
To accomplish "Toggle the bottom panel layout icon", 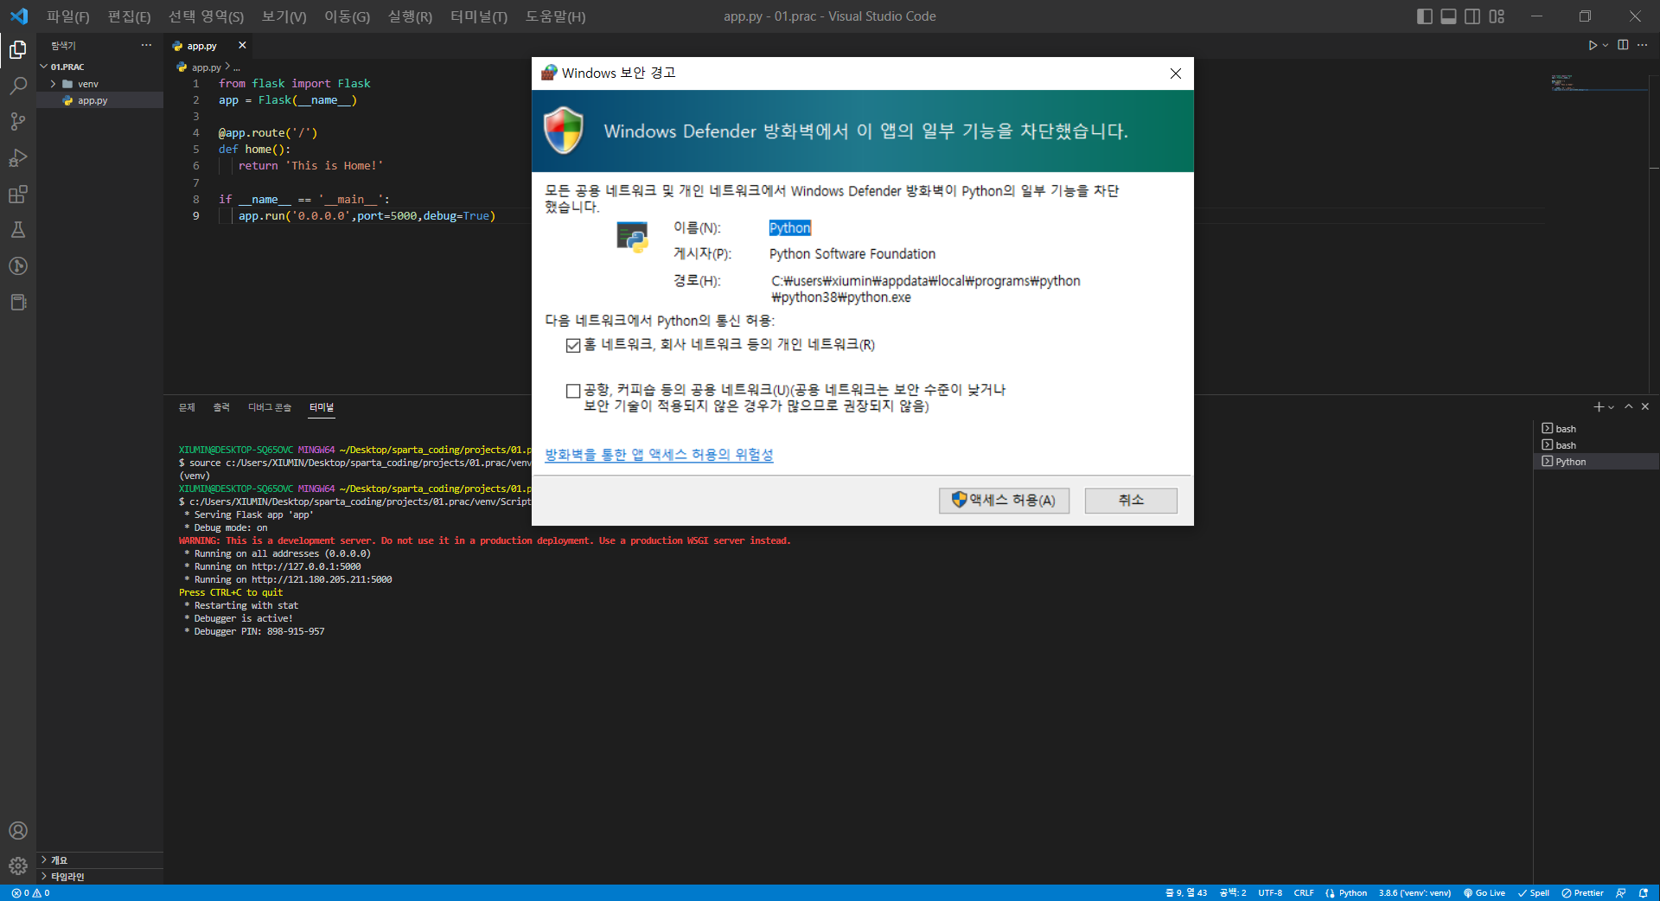I will pyautogui.click(x=1448, y=16).
